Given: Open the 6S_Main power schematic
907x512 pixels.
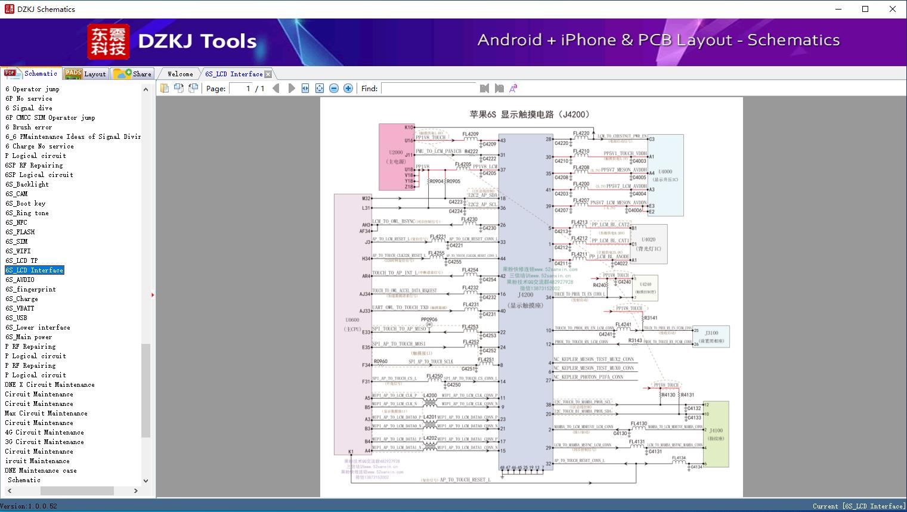Looking at the screenshot, I should pos(29,337).
